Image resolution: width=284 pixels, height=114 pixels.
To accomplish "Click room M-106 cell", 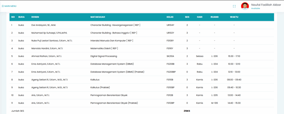I will [x=214, y=103].
